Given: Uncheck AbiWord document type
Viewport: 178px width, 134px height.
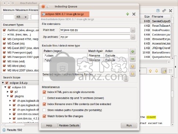Looking at the screenshot, I should click(x=4, y=30).
